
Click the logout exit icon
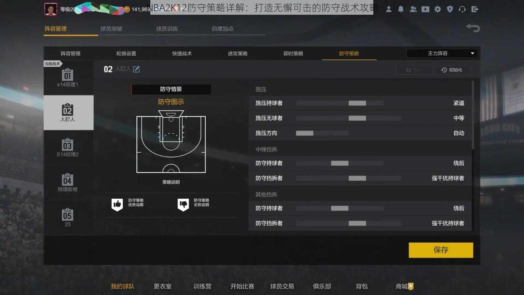pyautogui.click(x=475, y=9)
